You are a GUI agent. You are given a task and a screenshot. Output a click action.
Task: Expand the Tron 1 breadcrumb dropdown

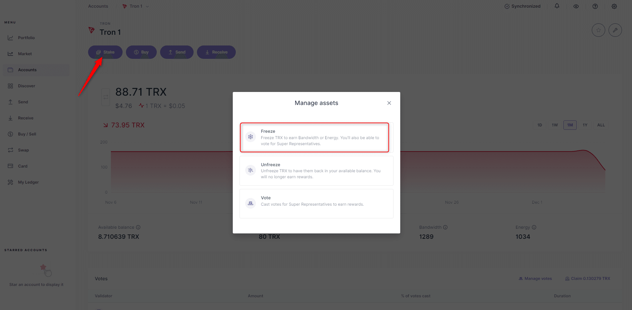coord(147,6)
